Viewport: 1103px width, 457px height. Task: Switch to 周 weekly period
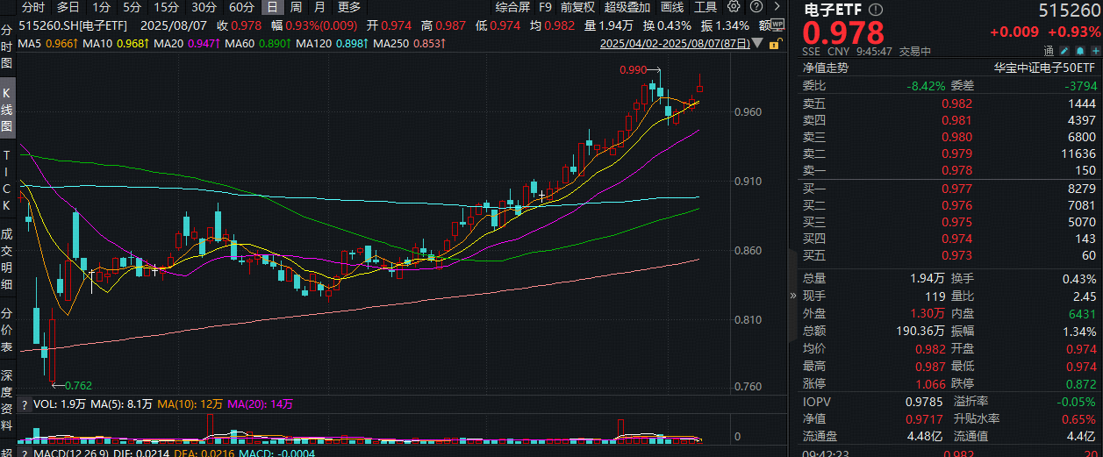tap(296, 7)
